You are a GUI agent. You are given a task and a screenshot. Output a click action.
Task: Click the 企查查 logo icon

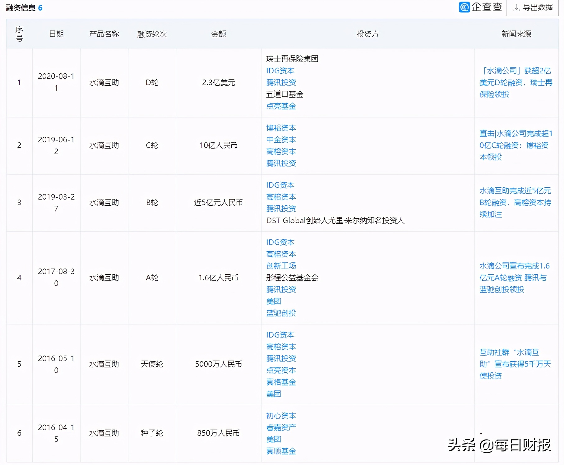pyautogui.click(x=464, y=7)
